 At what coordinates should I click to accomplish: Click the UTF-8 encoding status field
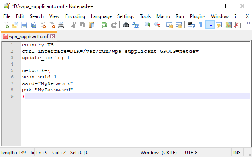click(191, 152)
